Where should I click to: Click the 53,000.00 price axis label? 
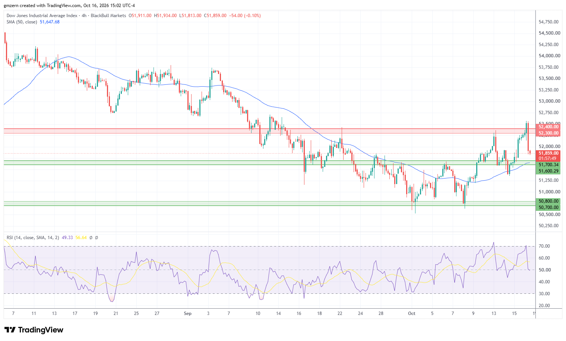[x=549, y=101]
